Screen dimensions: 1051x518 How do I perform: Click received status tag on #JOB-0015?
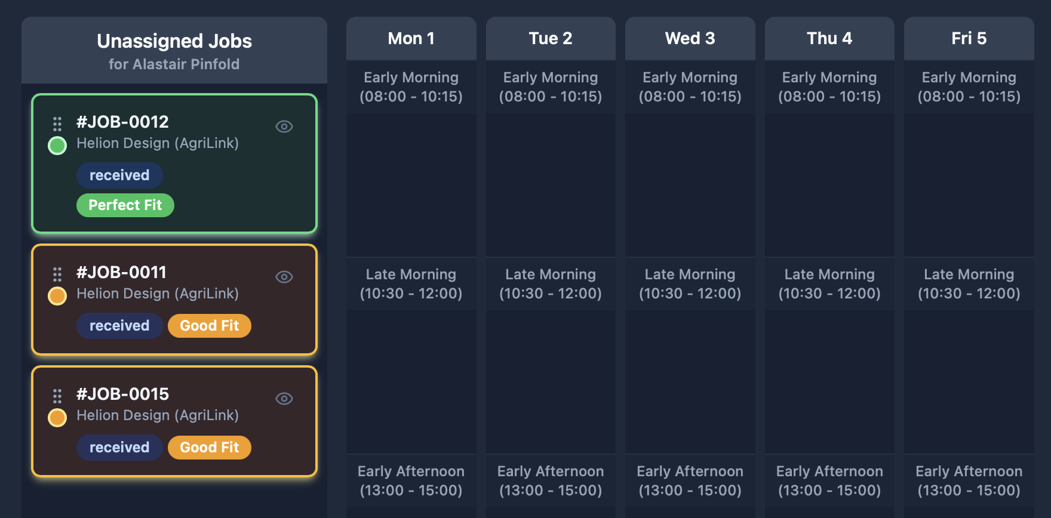[119, 448]
